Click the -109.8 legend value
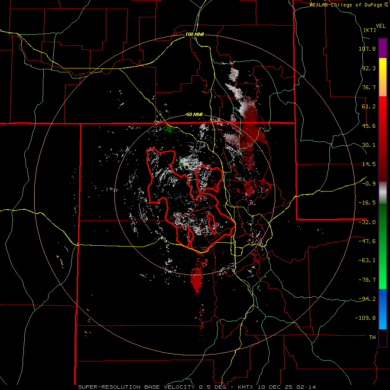 click(x=366, y=318)
